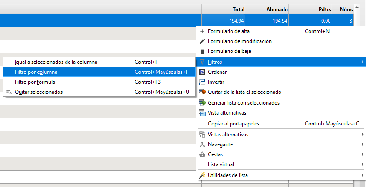The height and width of the screenshot is (187, 366).
Task: Click the Generar lista con seleccionados icon
Action: coord(202,103)
